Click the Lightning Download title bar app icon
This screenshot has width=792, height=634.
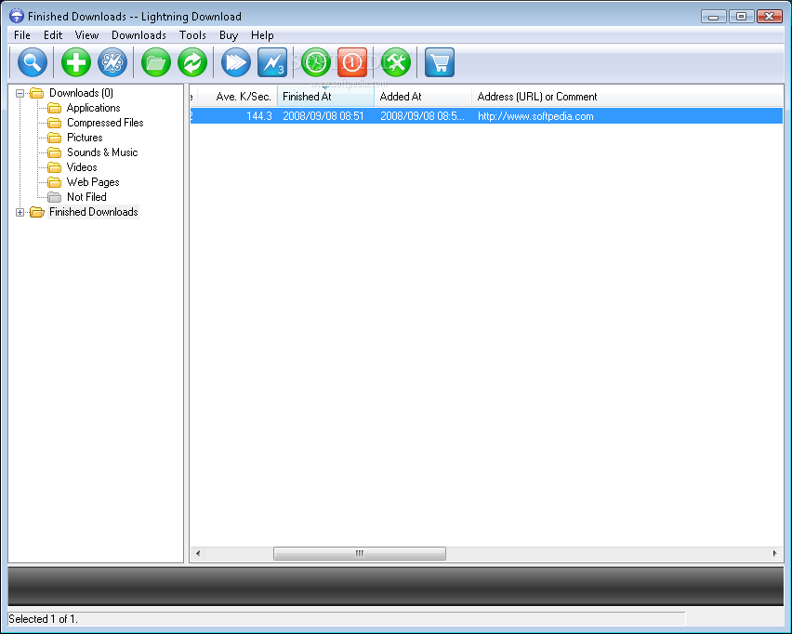17,16
